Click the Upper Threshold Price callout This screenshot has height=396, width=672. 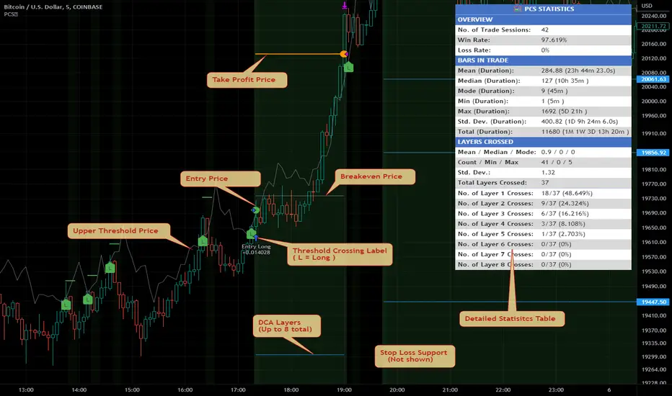[x=119, y=230]
